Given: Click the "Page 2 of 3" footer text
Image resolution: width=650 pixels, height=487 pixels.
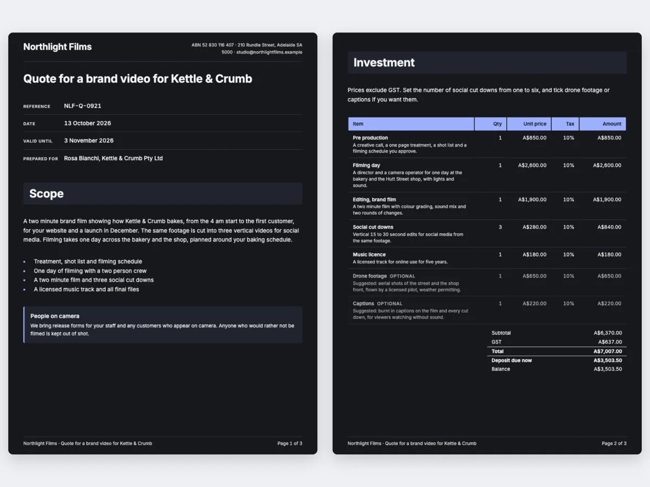Looking at the screenshot, I should (614, 444).
